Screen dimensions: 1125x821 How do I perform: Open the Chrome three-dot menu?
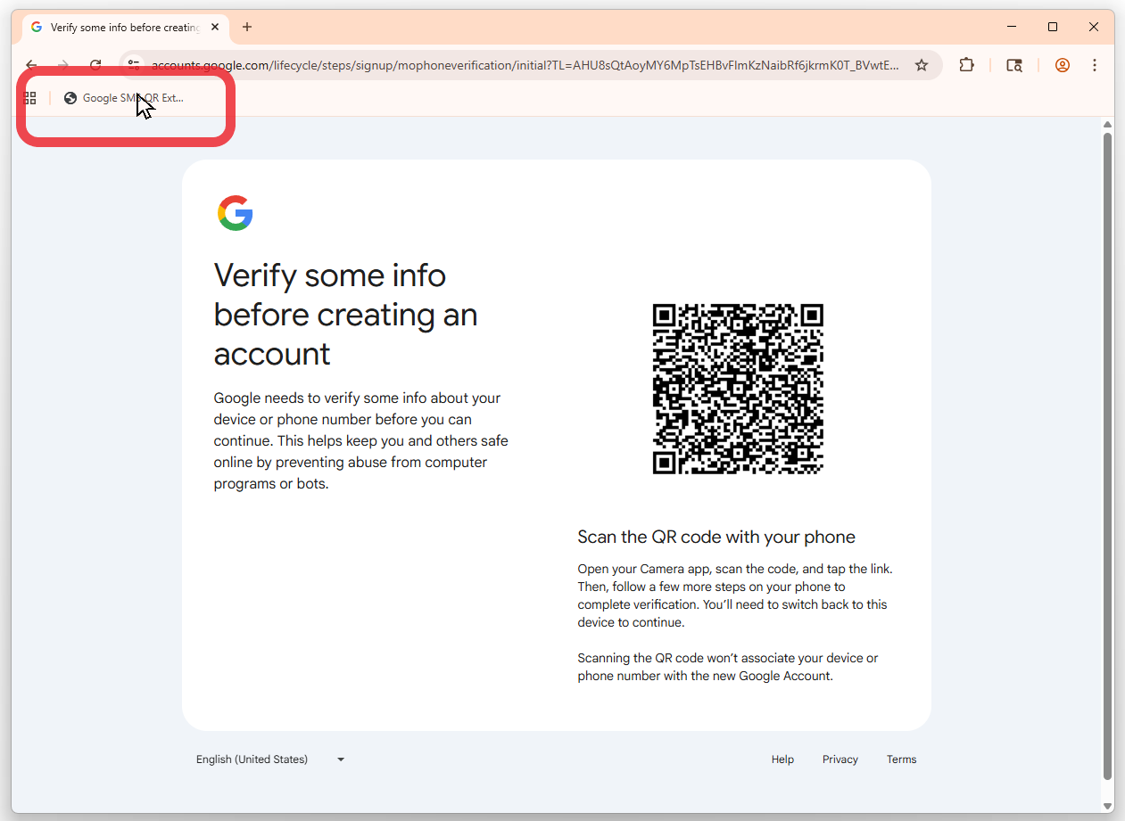[1095, 65]
